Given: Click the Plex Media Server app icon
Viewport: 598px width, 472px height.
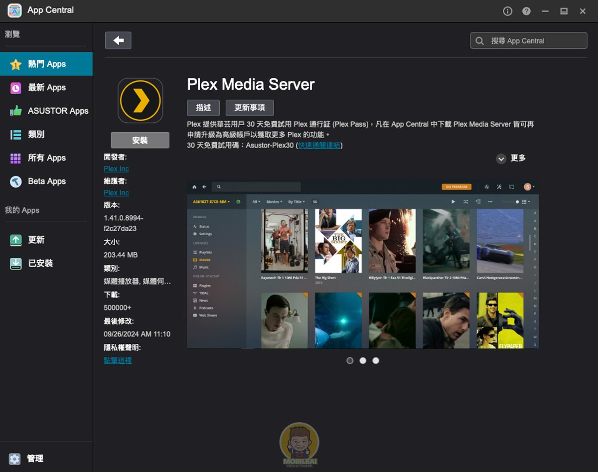Looking at the screenshot, I should (x=141, y=101).
